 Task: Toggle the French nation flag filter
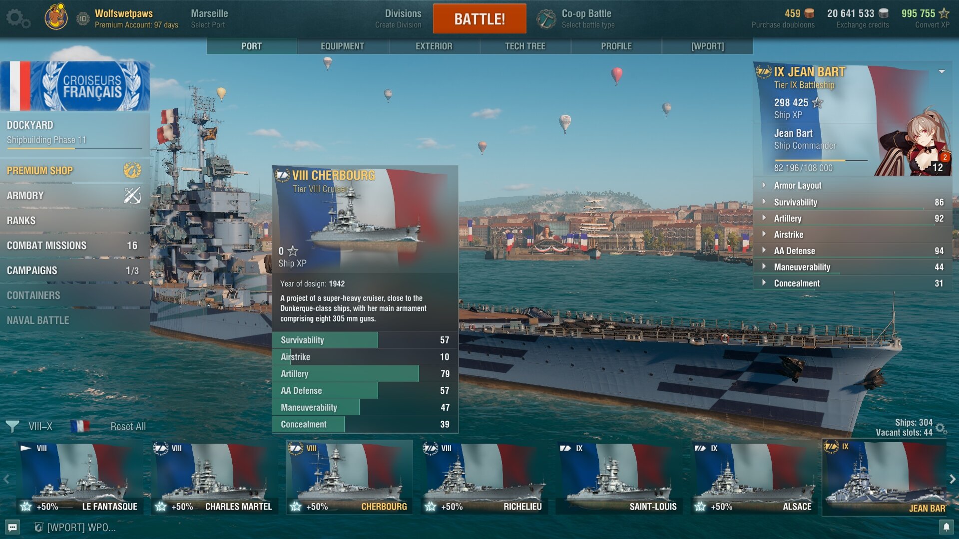80,426
